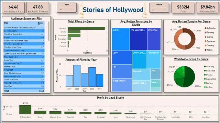The image size is (220, 123).
Task: Click the 2011 column in Films by Year
Action: point(100,81)
